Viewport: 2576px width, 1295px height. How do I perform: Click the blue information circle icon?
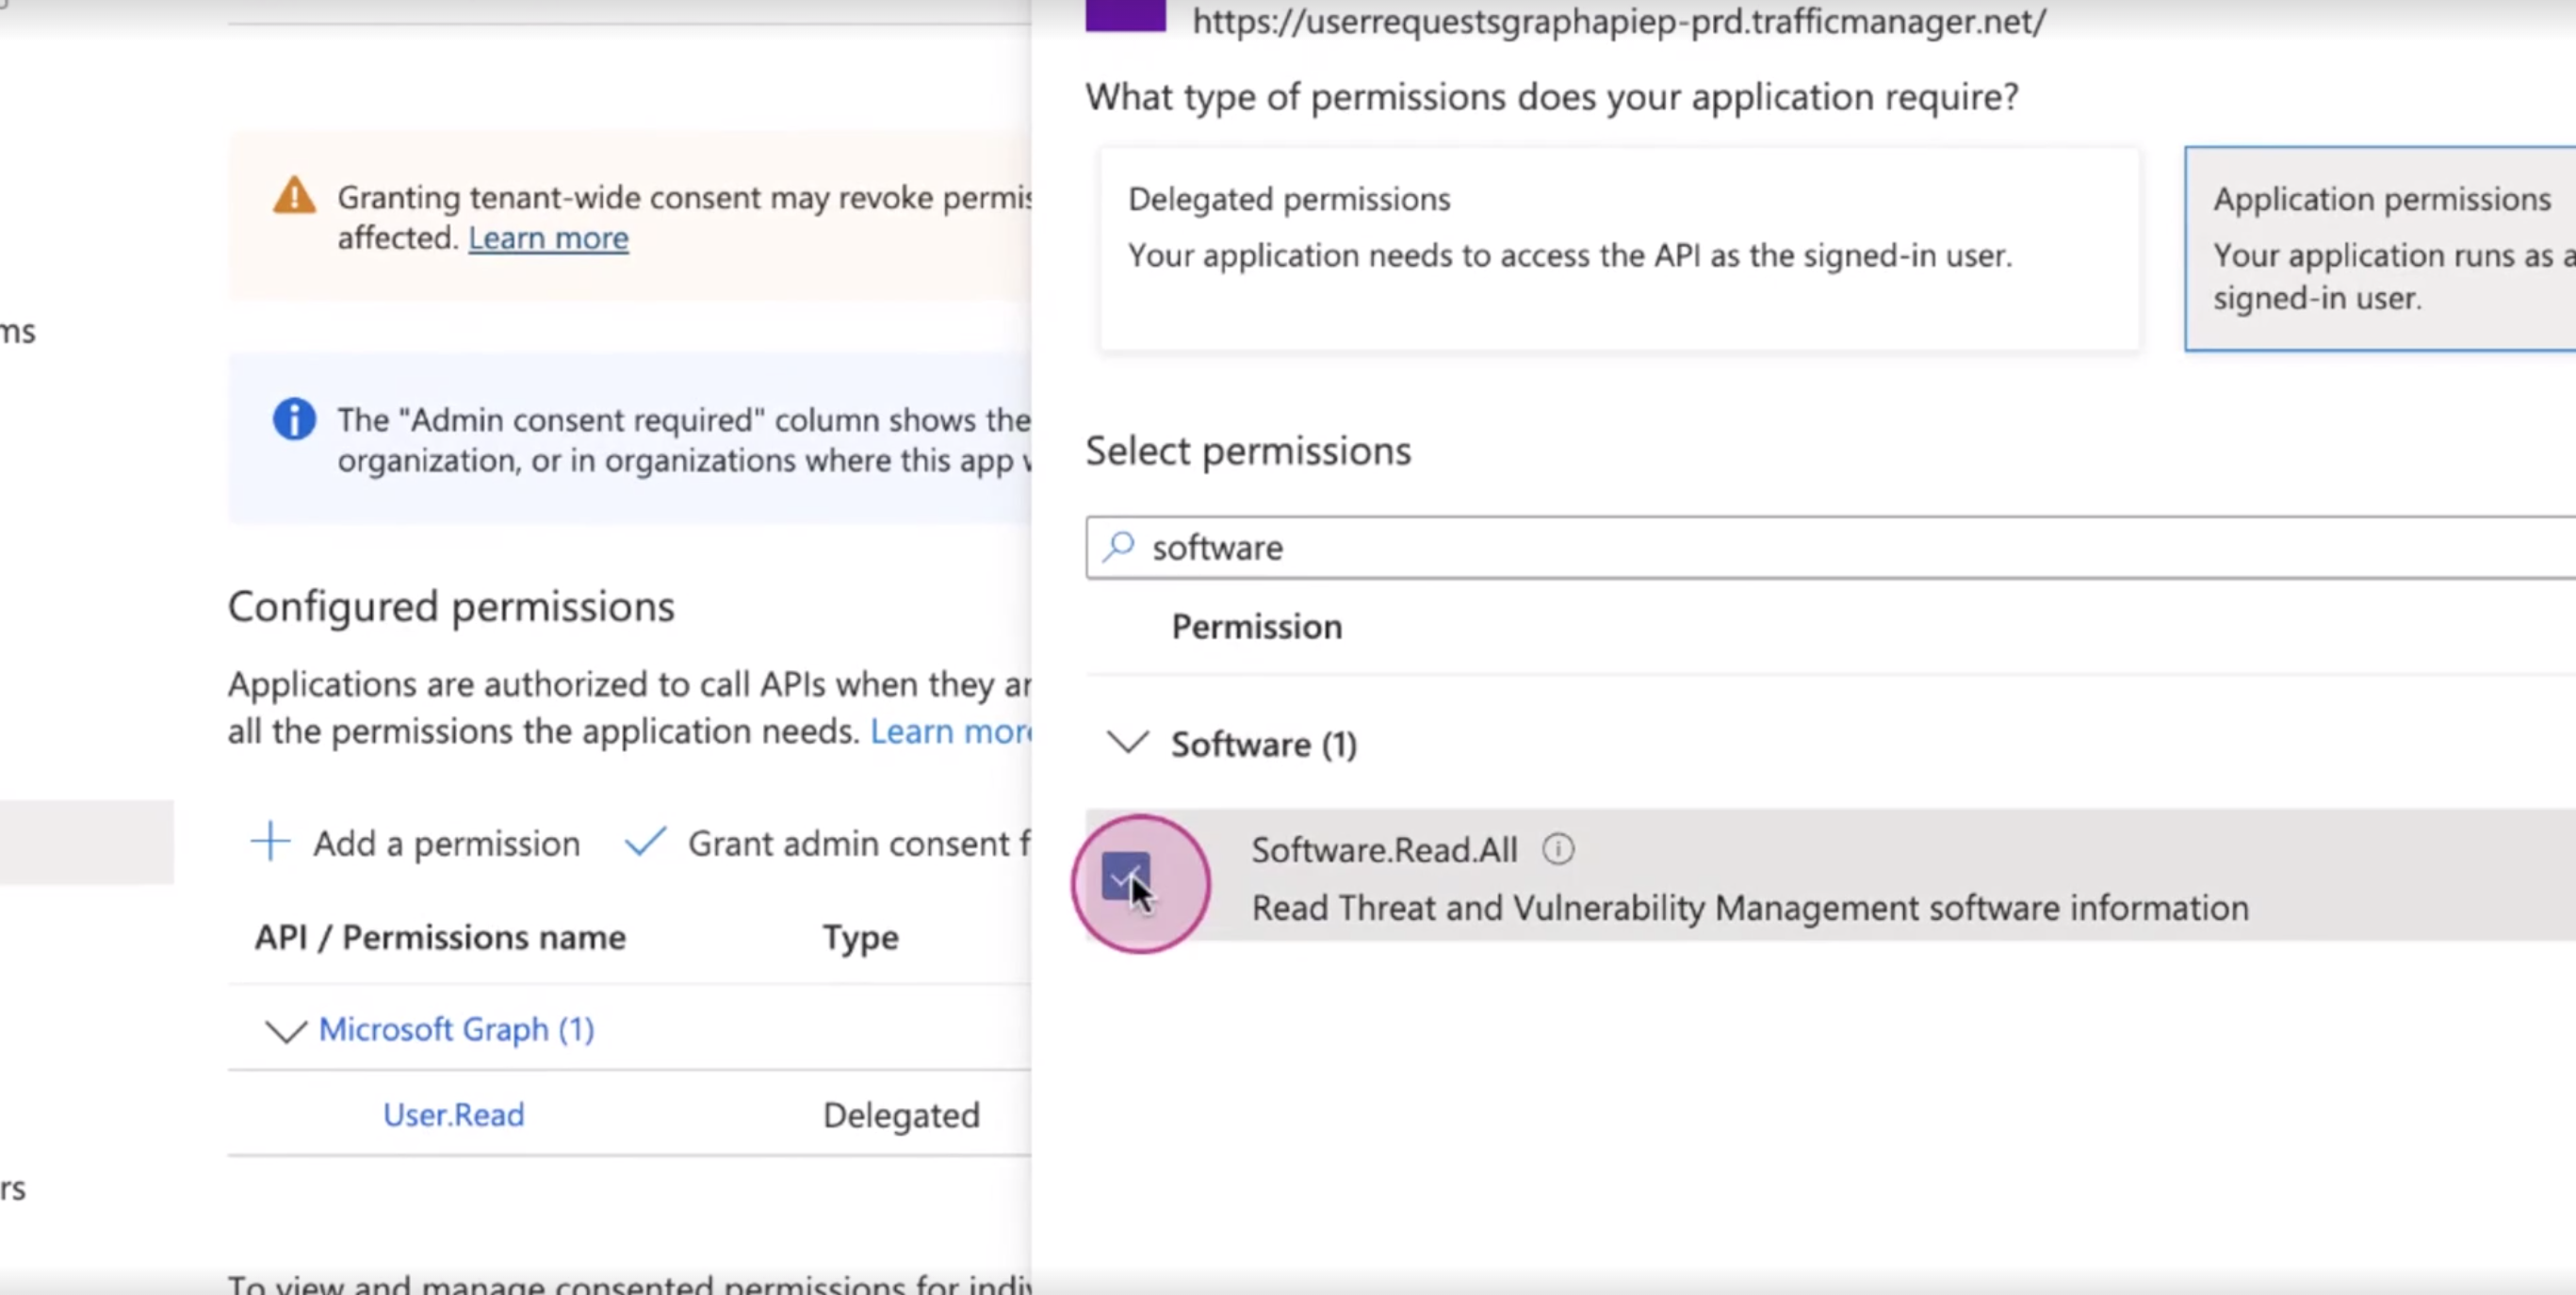[x=294, y=419]
